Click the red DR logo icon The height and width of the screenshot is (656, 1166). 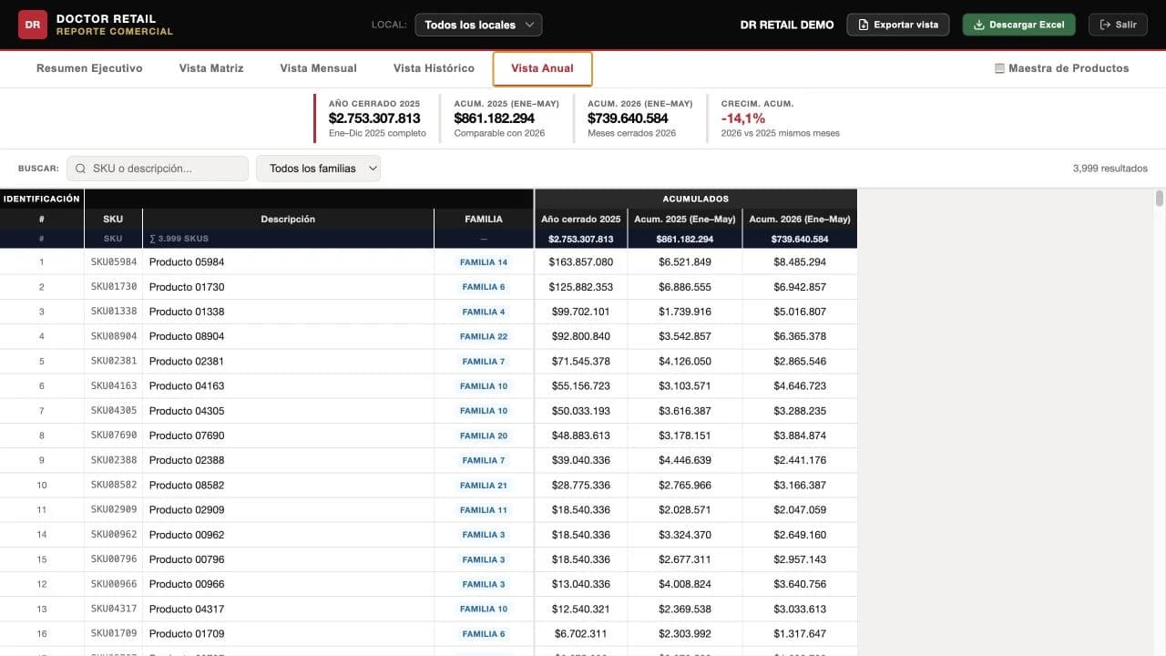(x=33, y=25)
